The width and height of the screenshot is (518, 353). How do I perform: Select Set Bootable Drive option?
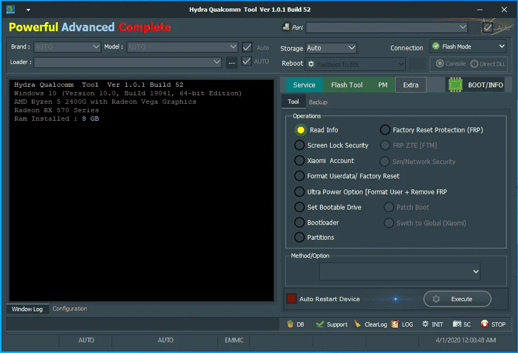tap(299, 207)
